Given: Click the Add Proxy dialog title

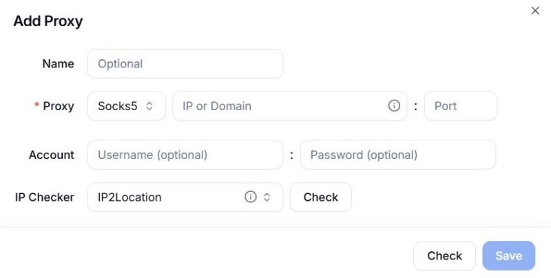Looking at the screenshot, I should (48, 21).
